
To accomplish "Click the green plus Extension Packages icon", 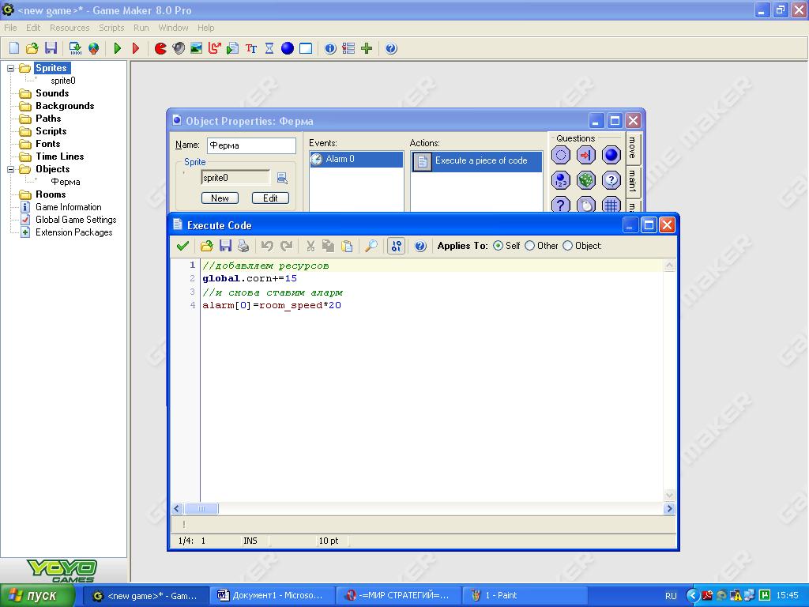I will coord(367,48).
